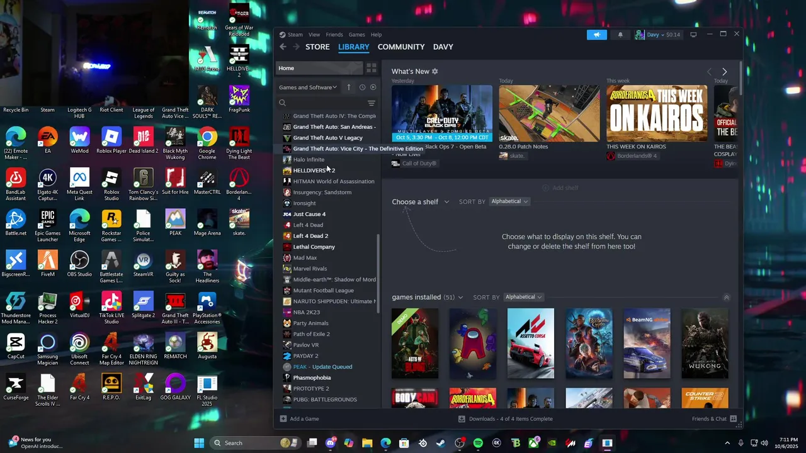Expand the Games and Software filter dropdown
Image resolution: width=806 pixels, height=453 pixels.
(308, 87)
